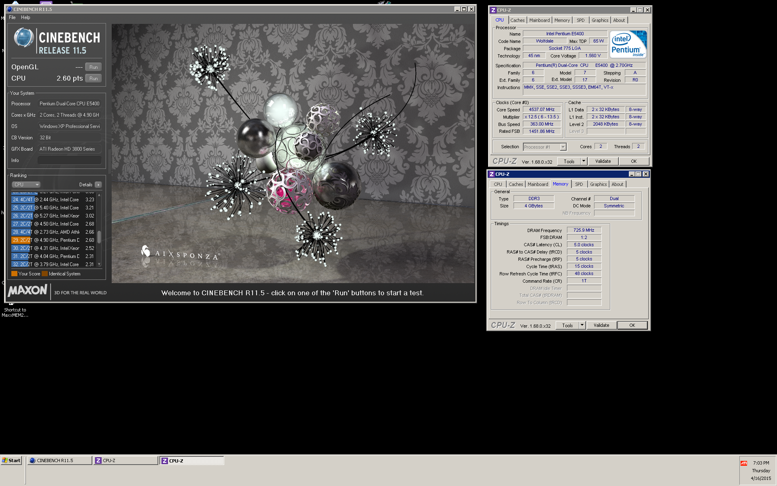The image size is (777, 486).
Task: Click lower CPU-Z title bar Z icon
Action: pos(492,174)
